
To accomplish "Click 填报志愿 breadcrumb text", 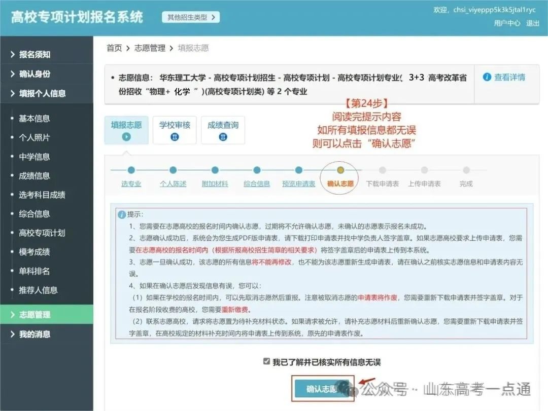I will (193, 48).
